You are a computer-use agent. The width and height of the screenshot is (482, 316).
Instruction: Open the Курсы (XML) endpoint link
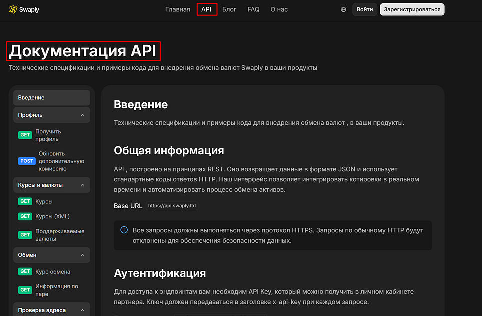tap(52, 216)
